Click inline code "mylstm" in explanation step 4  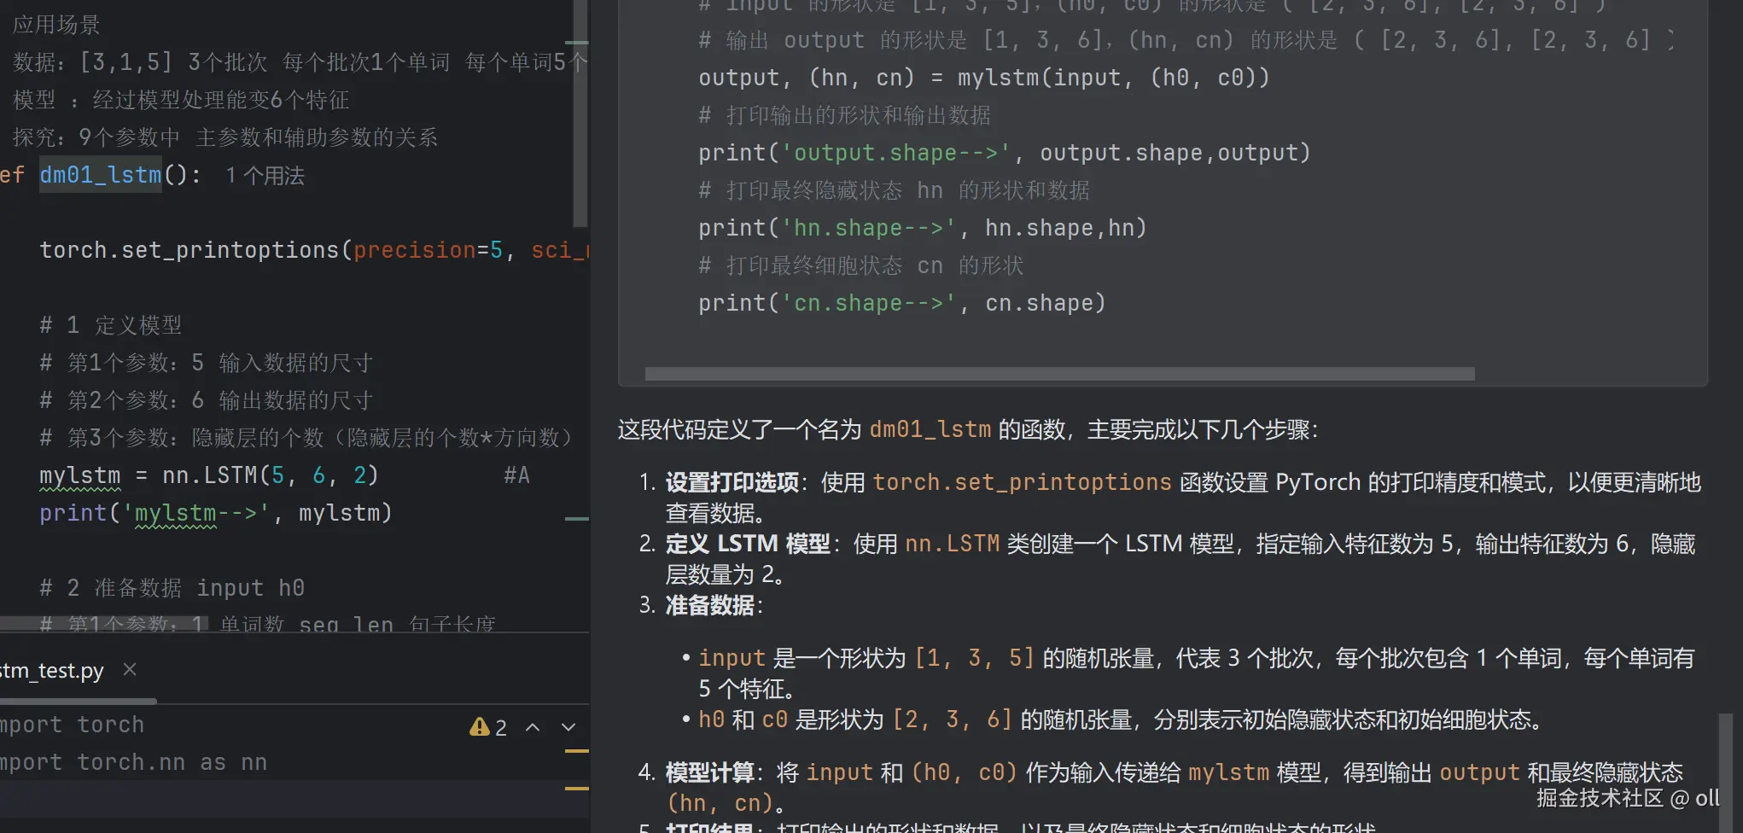(1229, 772)
